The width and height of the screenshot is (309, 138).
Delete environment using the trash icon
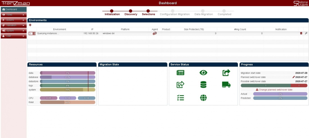[x=301, y=33]
